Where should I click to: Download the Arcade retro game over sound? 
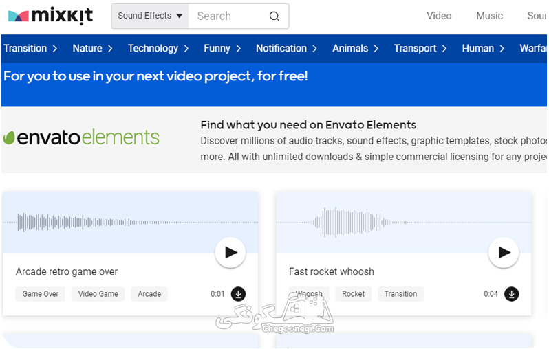[x=238, y=294]
